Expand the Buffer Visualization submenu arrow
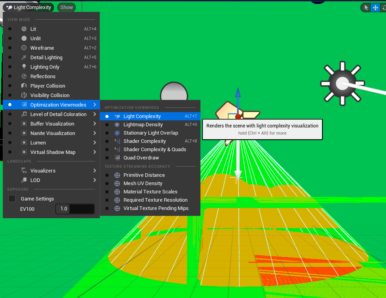 [95, 124]
